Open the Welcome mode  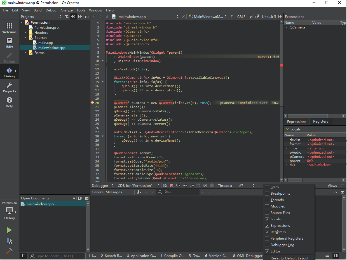pyautogui.click(x=10, y=28)
